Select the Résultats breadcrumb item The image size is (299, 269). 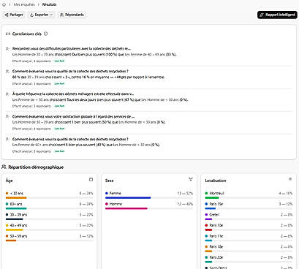[49, 4]
